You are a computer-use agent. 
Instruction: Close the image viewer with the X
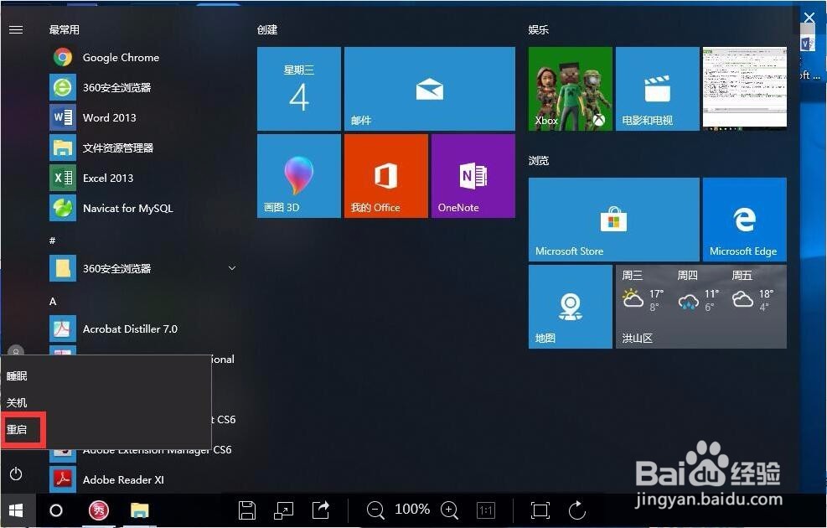click(x=809, y=18)
